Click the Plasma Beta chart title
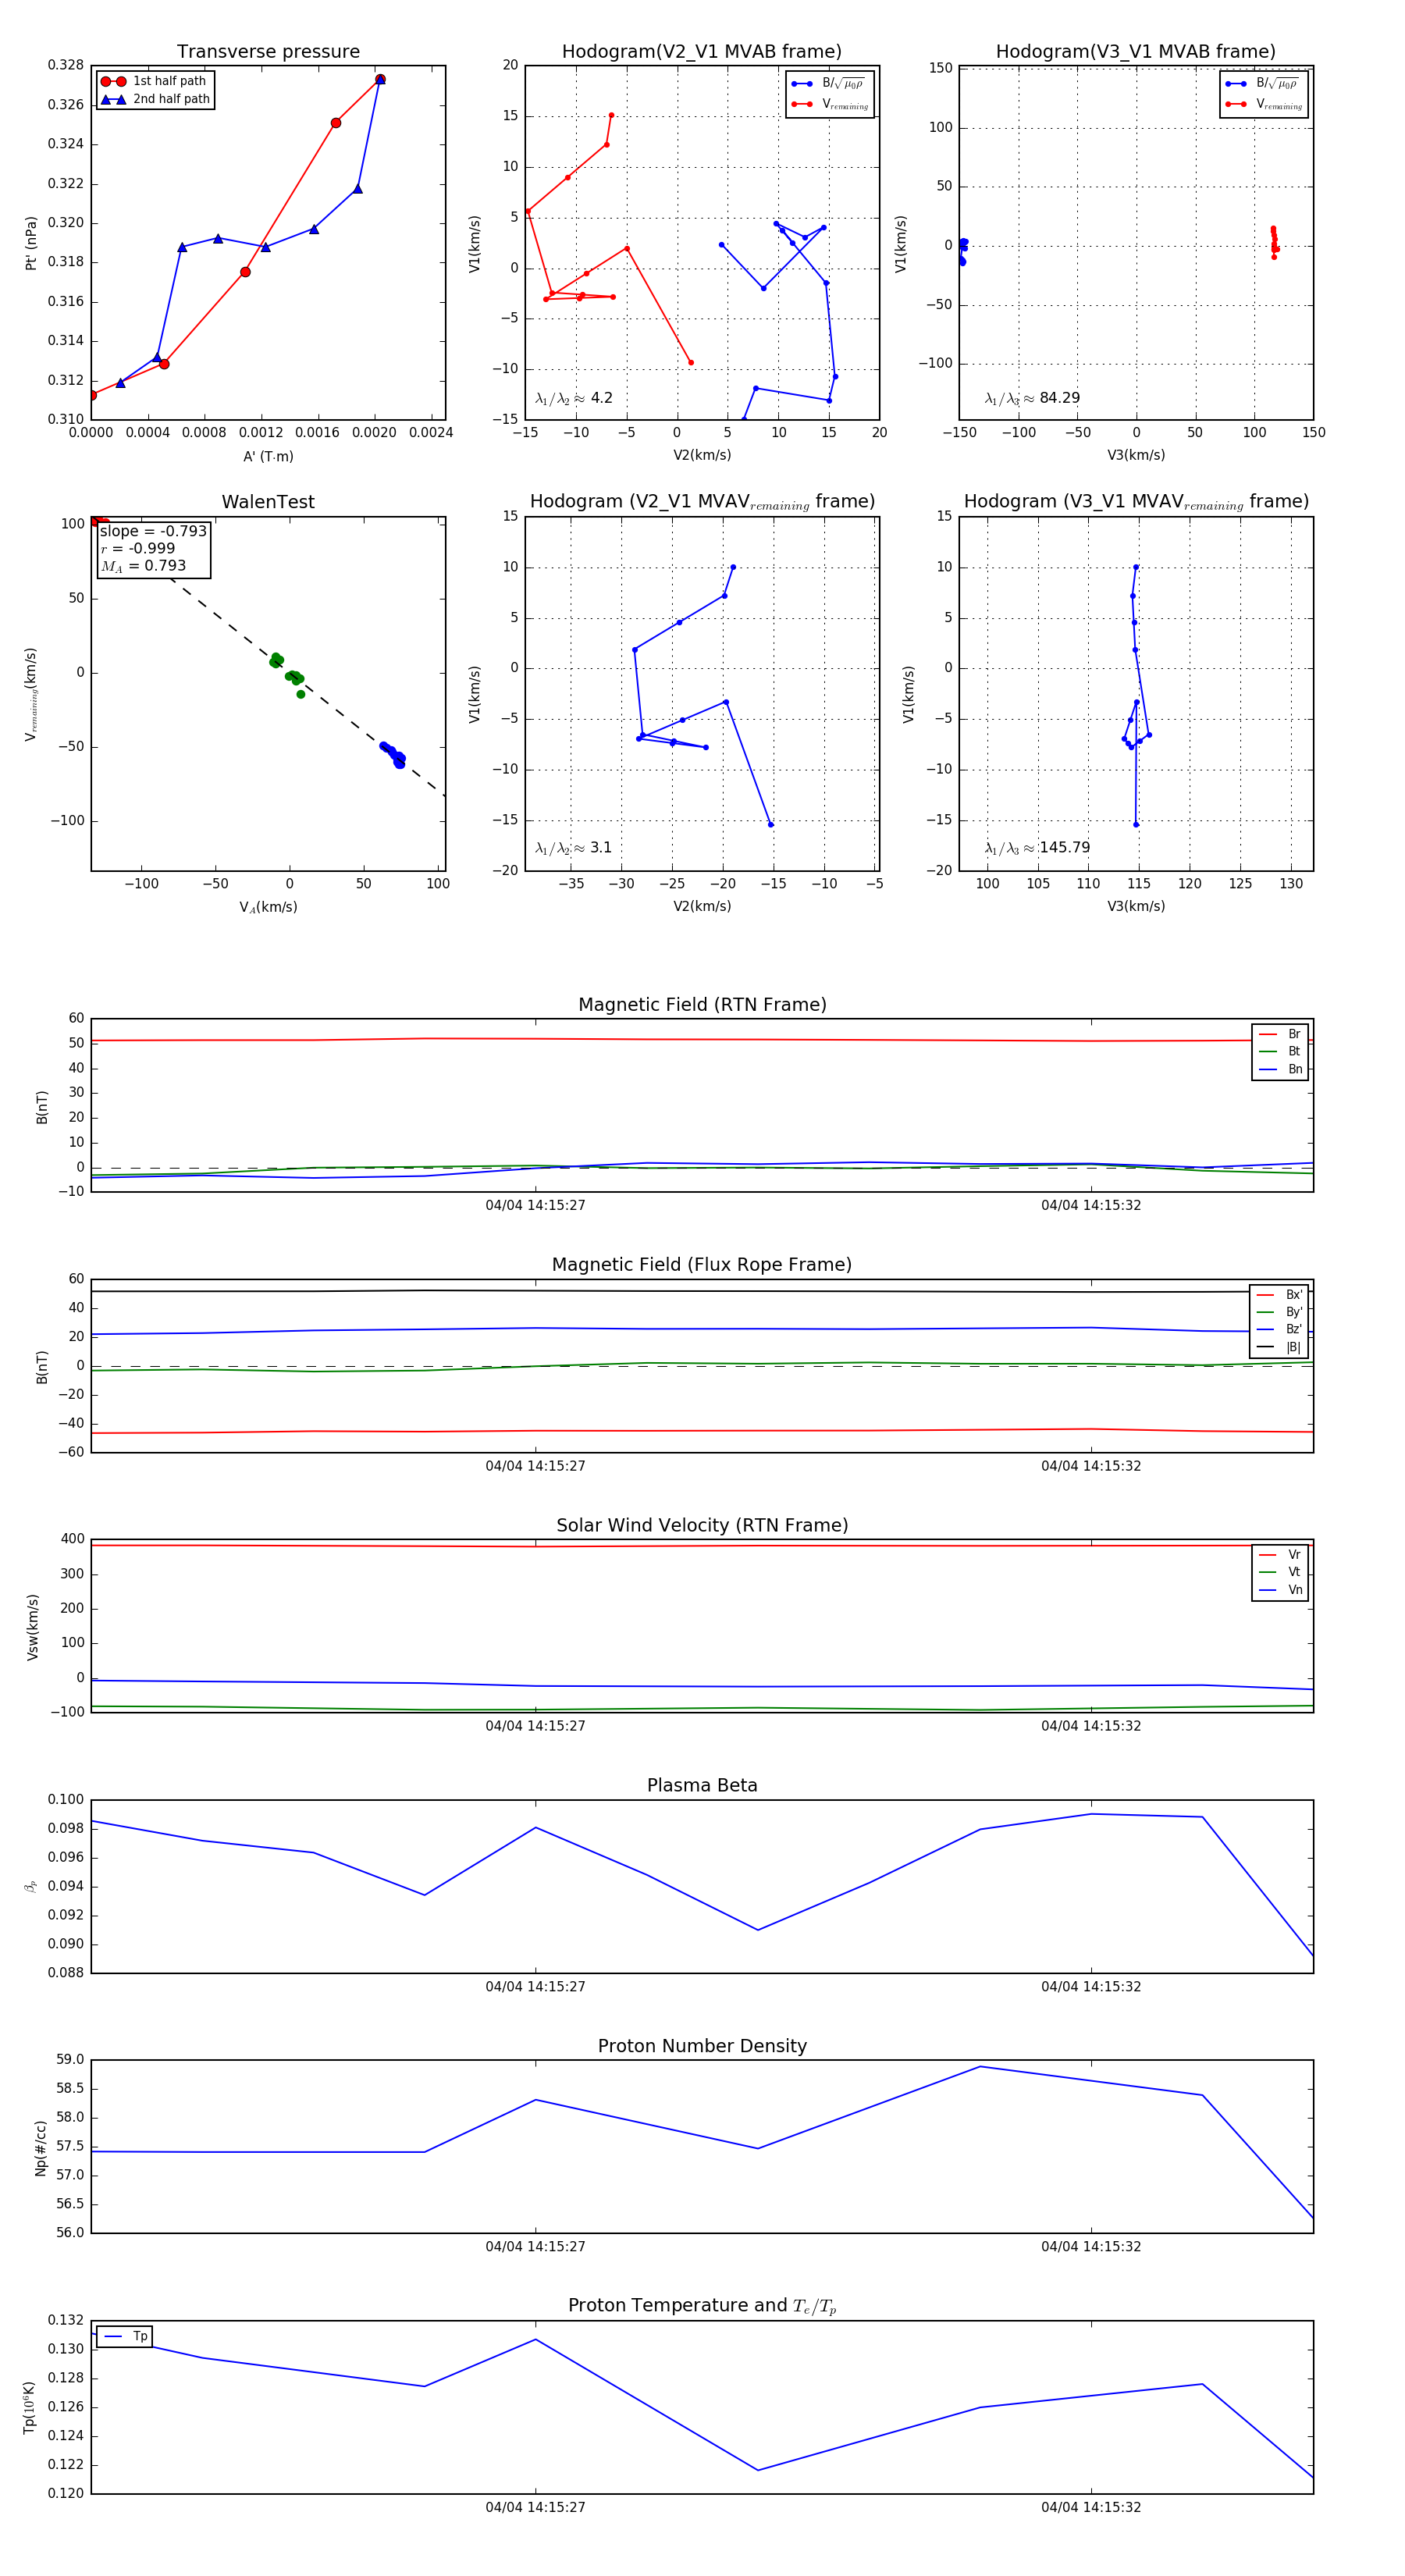This screenshot has width=1405, height=2576. pos(702,1785)
